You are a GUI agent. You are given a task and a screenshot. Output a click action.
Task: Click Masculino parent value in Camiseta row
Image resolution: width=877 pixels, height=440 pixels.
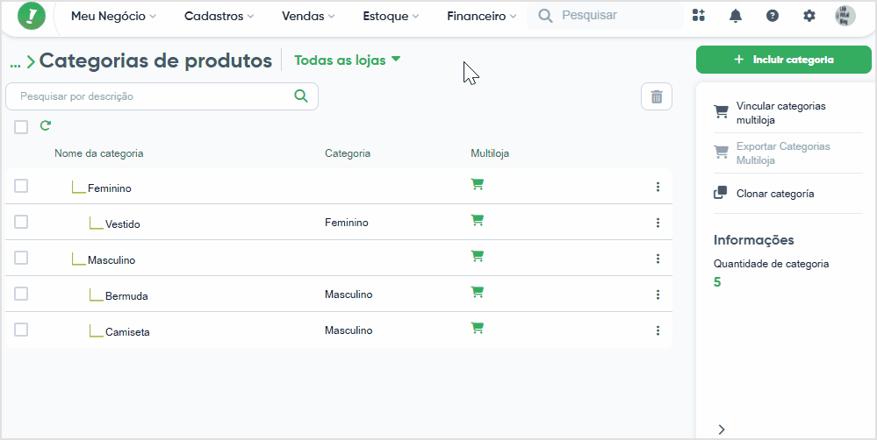pos(349,330)
